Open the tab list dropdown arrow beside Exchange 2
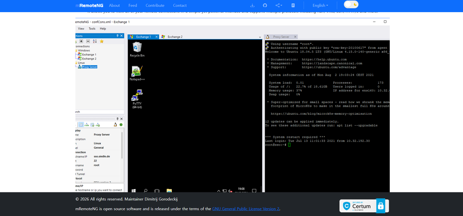Screen dimensions: 463x216 click(260, 37)
